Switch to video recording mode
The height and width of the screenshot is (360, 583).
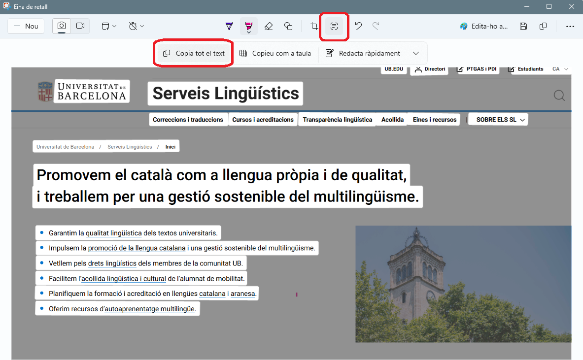[80, 26]
